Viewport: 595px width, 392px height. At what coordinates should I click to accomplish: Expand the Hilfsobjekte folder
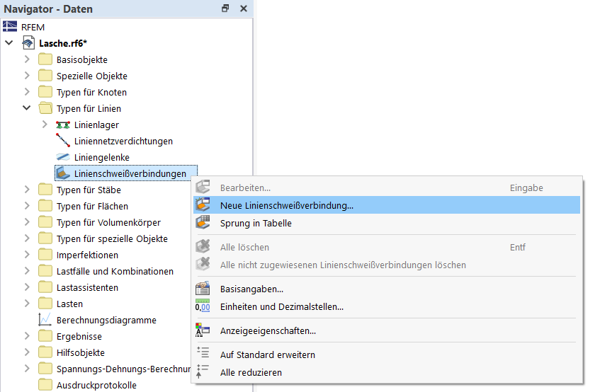[x=27, y=352]
